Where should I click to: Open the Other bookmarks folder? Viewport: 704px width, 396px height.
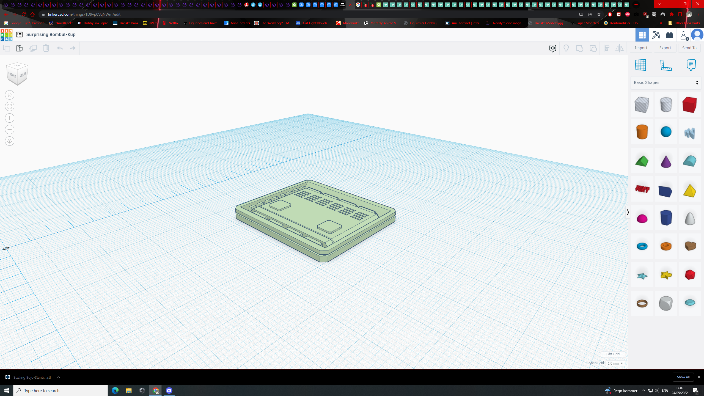click(684, 23)
